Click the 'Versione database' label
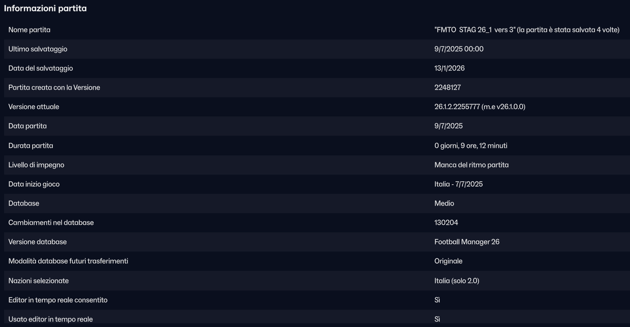The image size is (630, 327). (37, 242)
